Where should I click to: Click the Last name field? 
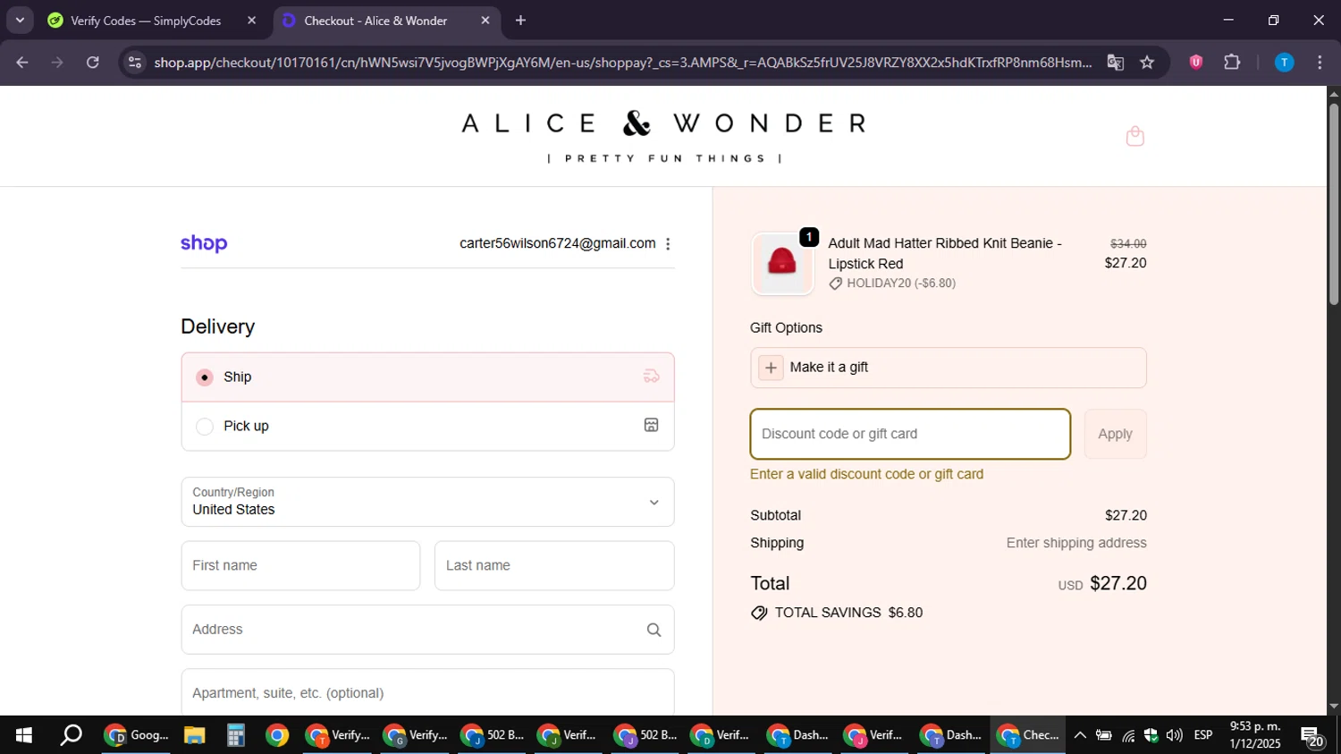(554, 565)
